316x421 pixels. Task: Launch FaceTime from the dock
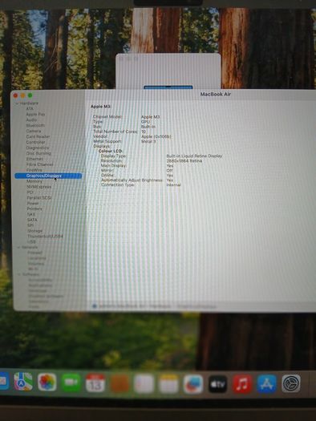pos(71,383)
